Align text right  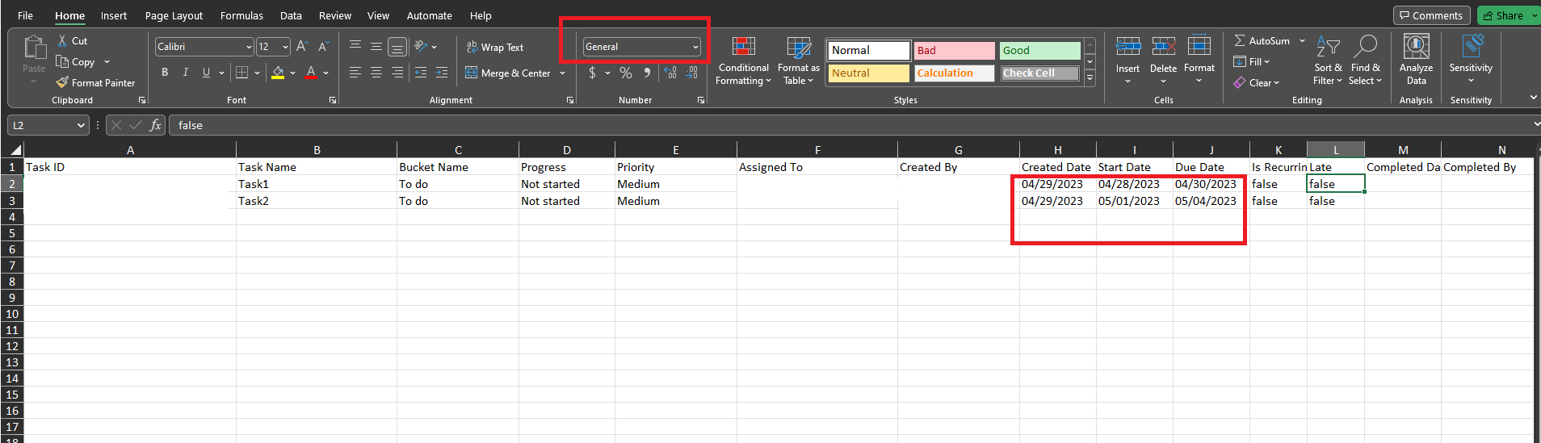point(397,73)
